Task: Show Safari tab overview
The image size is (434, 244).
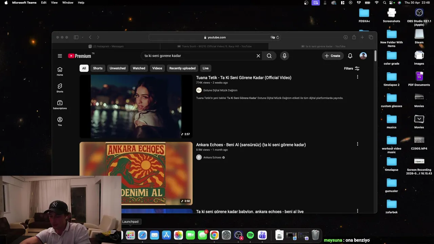Action: (371, 37)
